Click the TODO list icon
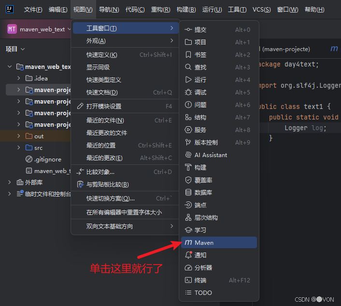The height and width of the screenshot is (306, 341). pyautogui.click(x=188, y=293)
